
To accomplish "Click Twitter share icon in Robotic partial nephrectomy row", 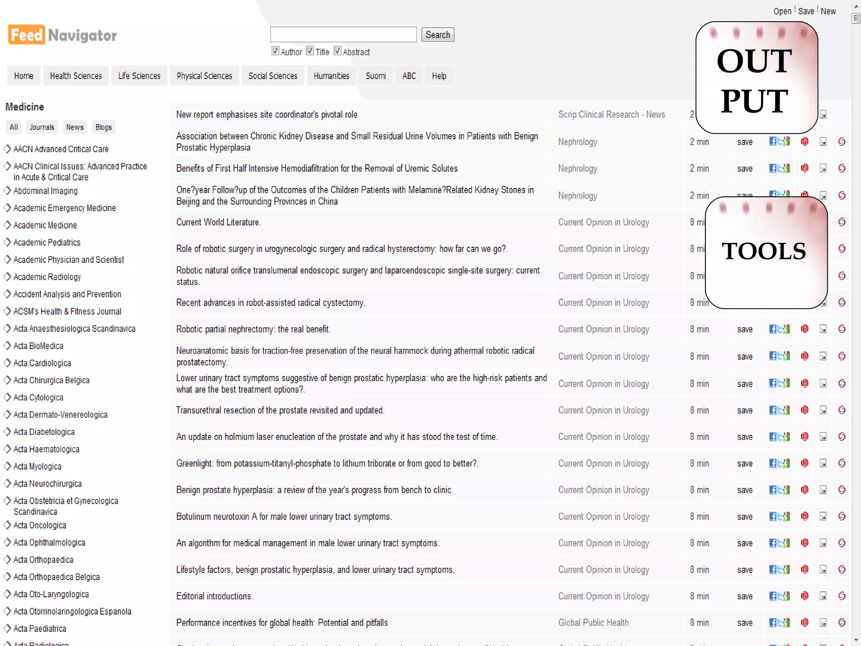I will [780, 329].
